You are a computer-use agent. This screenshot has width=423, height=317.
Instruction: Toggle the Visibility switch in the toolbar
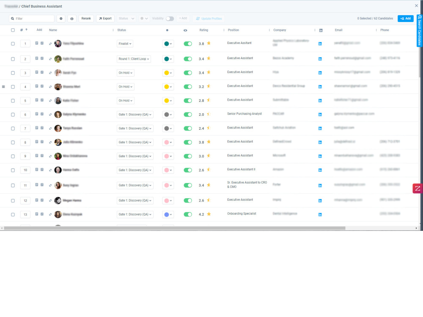[x=170, y=19]
